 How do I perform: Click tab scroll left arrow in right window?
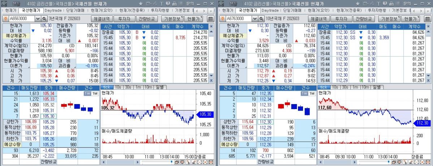coord(413,11)
